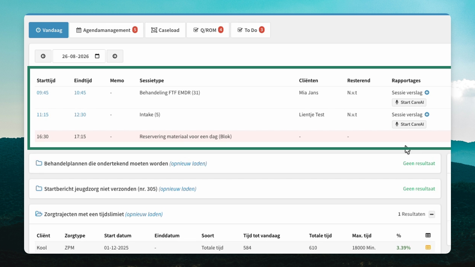Screen dimensions: 475x267
Task: Reload Behandelplannen section via opnieuw laden
Action: click(188, 164)
